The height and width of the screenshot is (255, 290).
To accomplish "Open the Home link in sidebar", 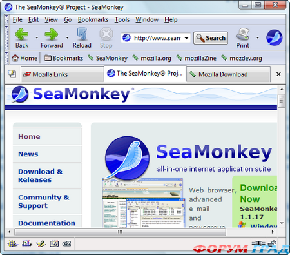I will (29, 136).
